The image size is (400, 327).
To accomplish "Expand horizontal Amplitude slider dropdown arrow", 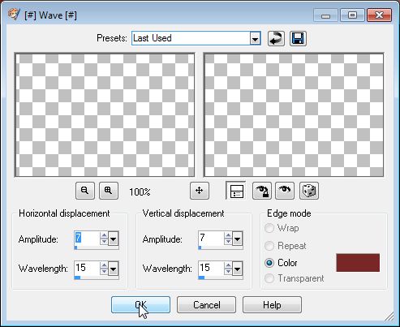I will [x=113, y=239].
